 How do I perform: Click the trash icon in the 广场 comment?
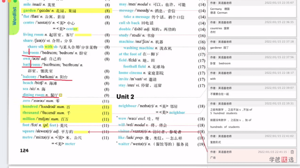tap(292, 152)
